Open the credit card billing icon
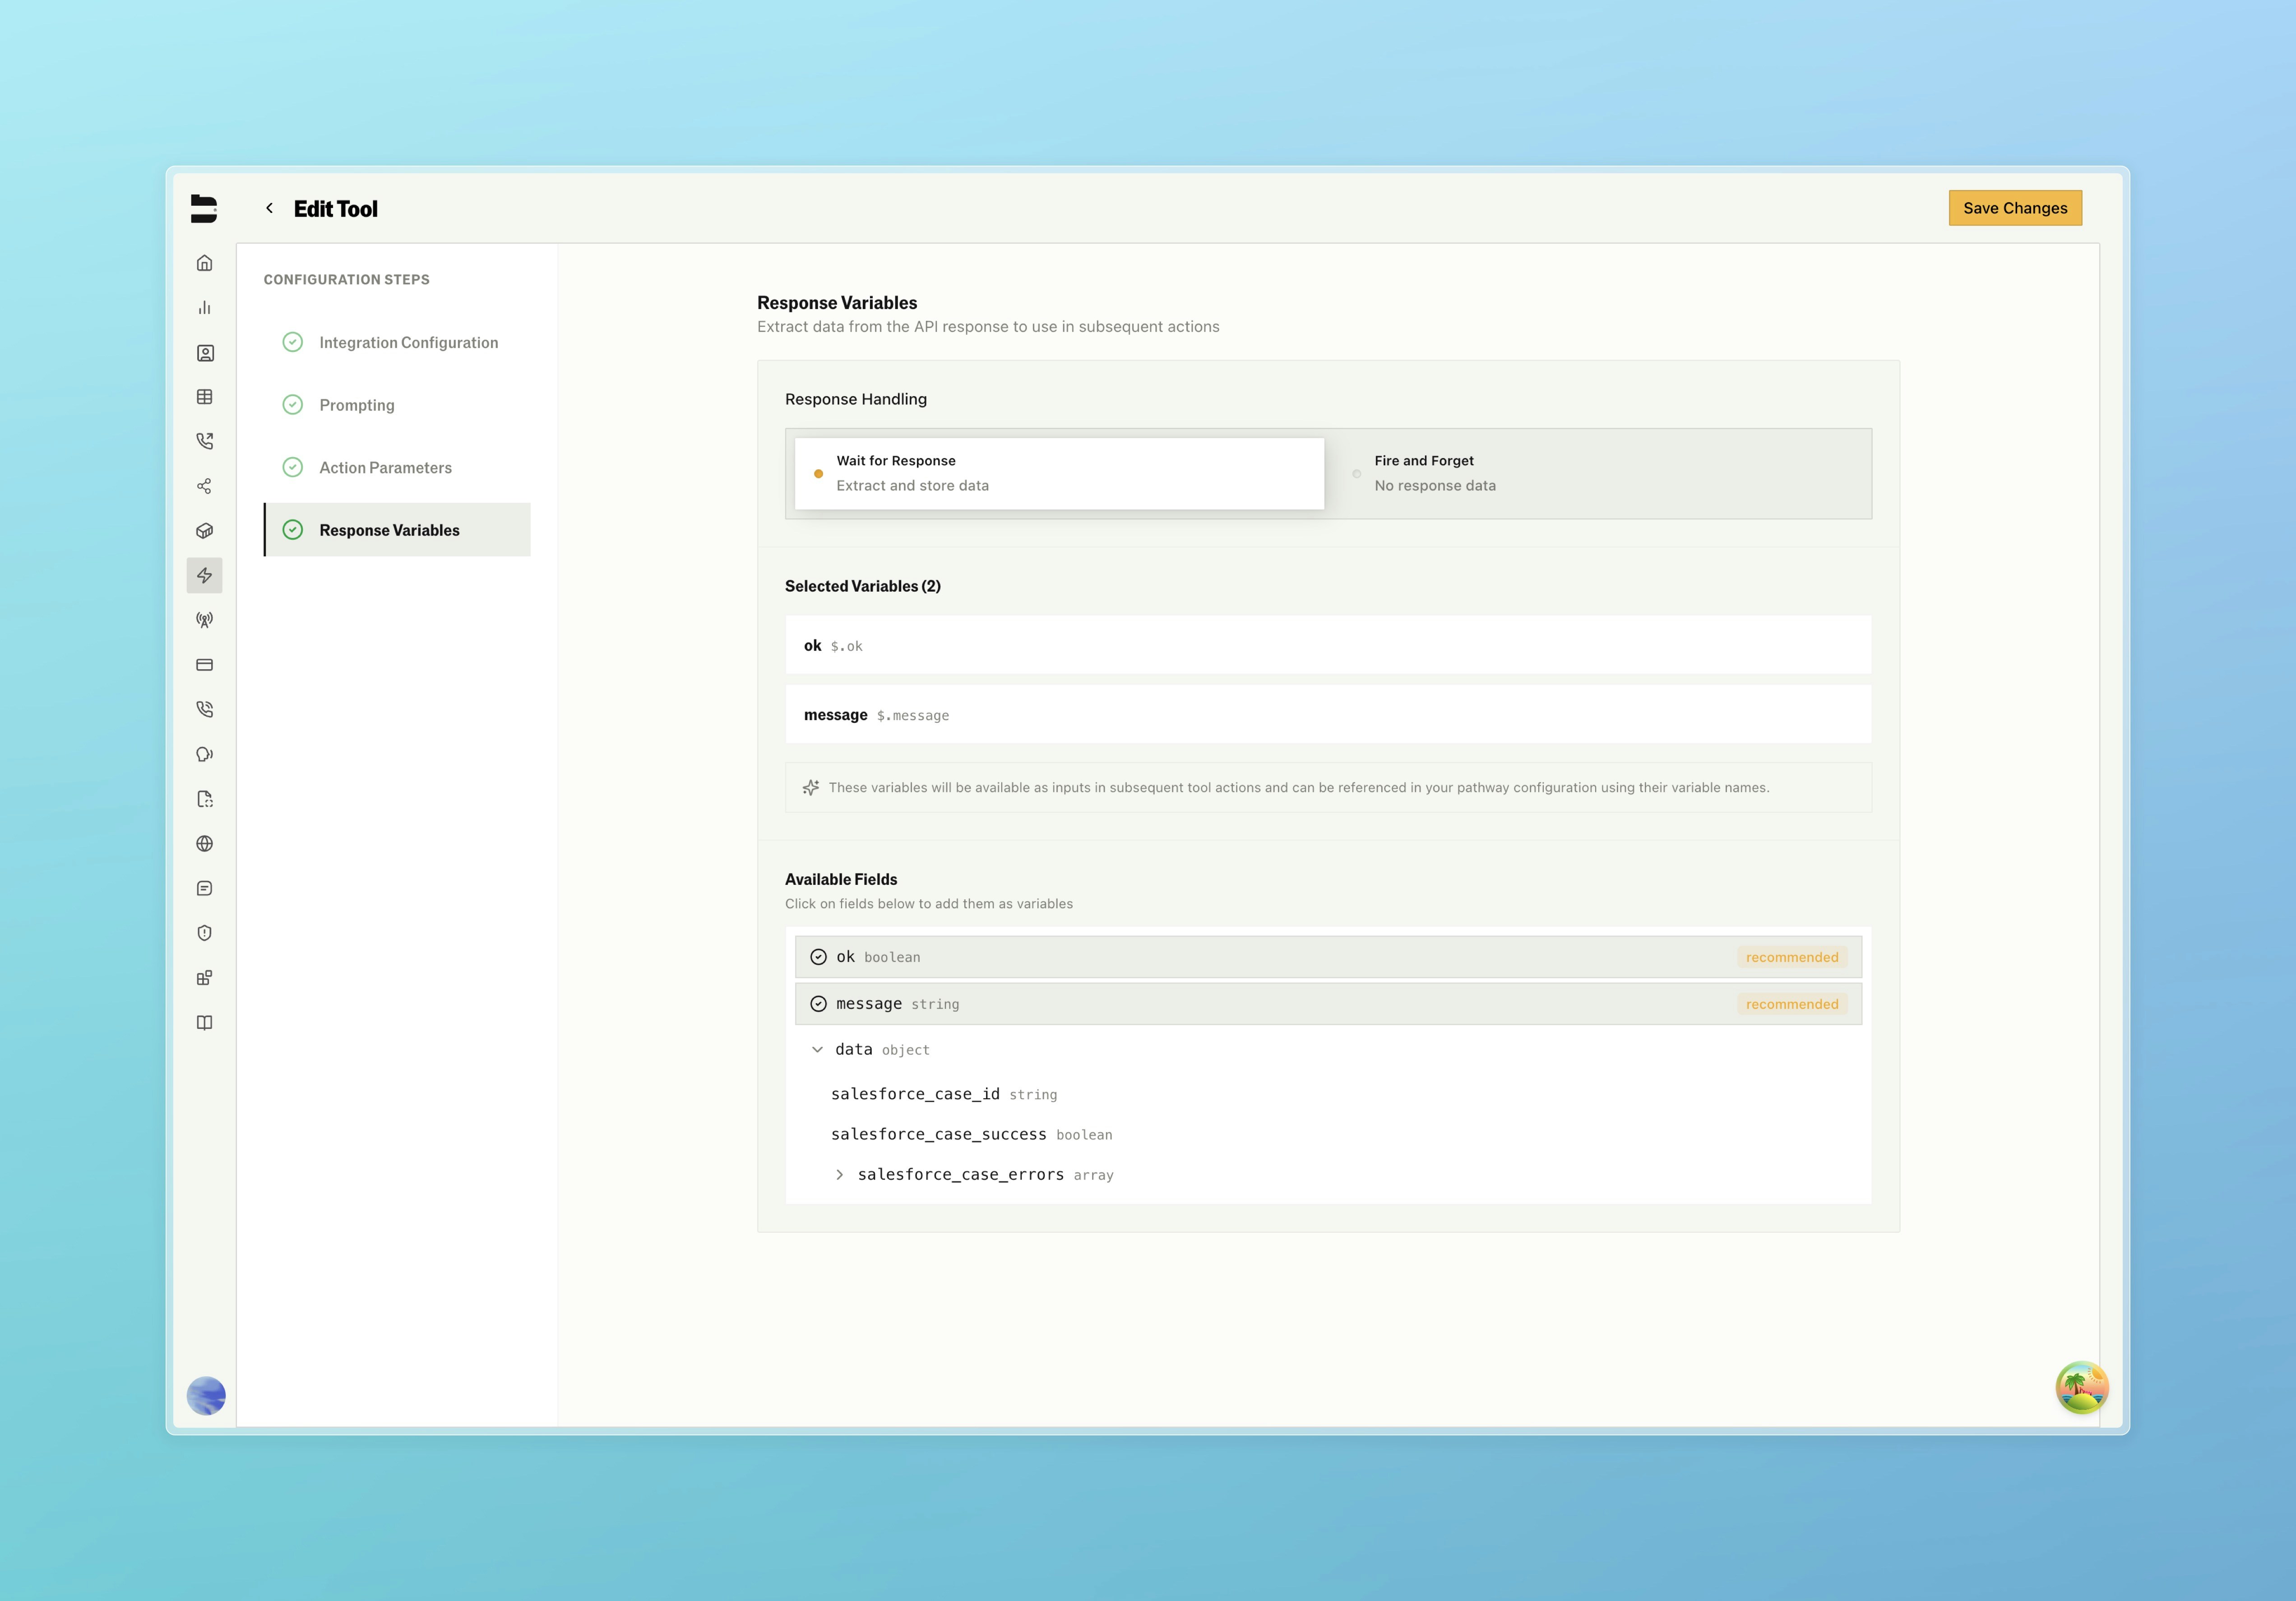Viewport: 2296px width, 1601px height. click(204, 665)
